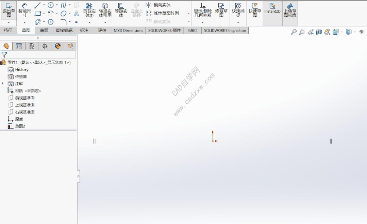
Task: Enable 快速捕捉 Quick Snaps
Action: [238, 10]
